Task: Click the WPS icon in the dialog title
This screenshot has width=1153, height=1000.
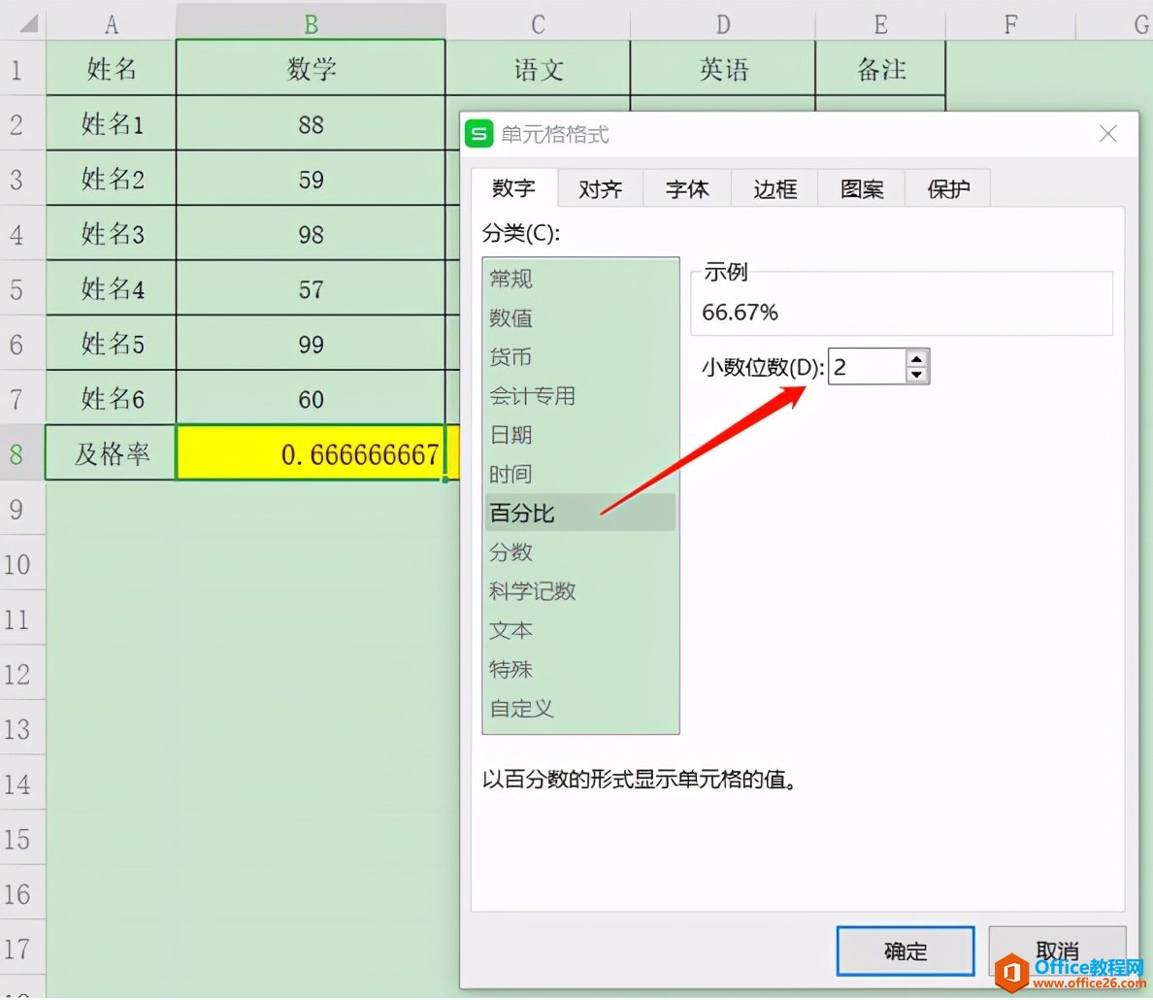Action: pyautogui.click(x=478, y=135)
